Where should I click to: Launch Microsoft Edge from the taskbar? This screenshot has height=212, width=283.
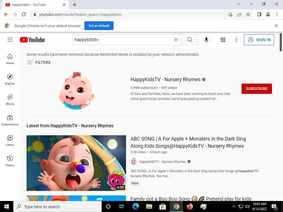tap(135, 206)
